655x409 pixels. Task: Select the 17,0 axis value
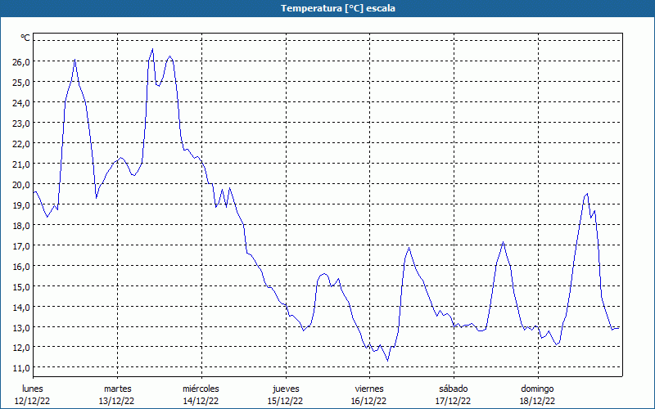click(20, 246)
